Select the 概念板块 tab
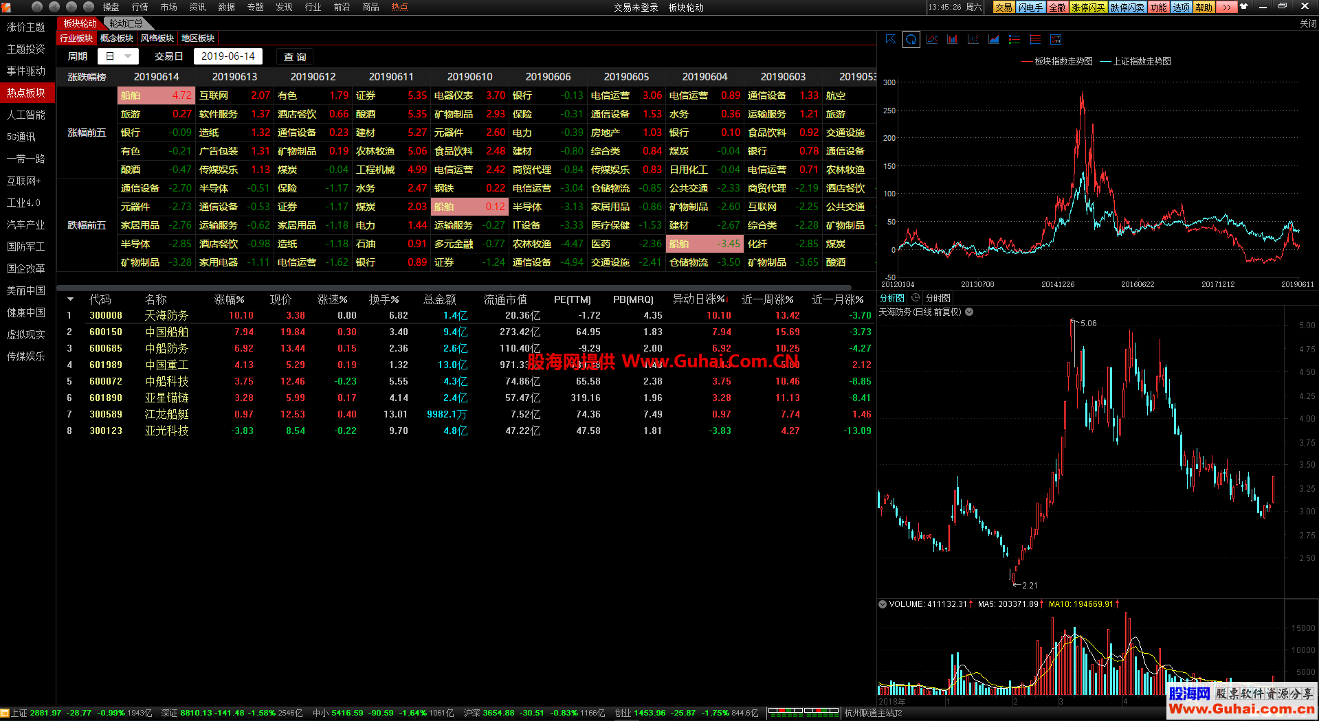Image resolution: width=1319 pixels, height=721 pixels. tap(117, 38)
